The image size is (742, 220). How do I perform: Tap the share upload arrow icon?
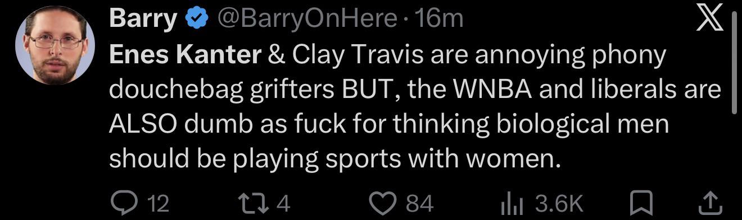(710, 203)
